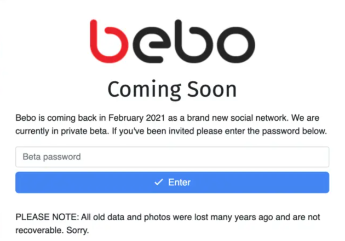Click the word 'Sorry.' at bottom
Screen dimensions: 345x241
point(78,230)
